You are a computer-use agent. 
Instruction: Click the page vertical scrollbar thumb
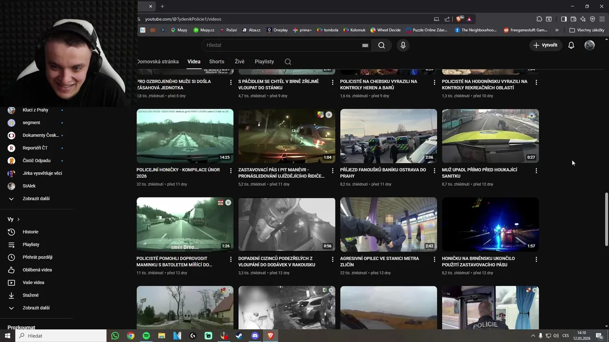coord(606,218)
